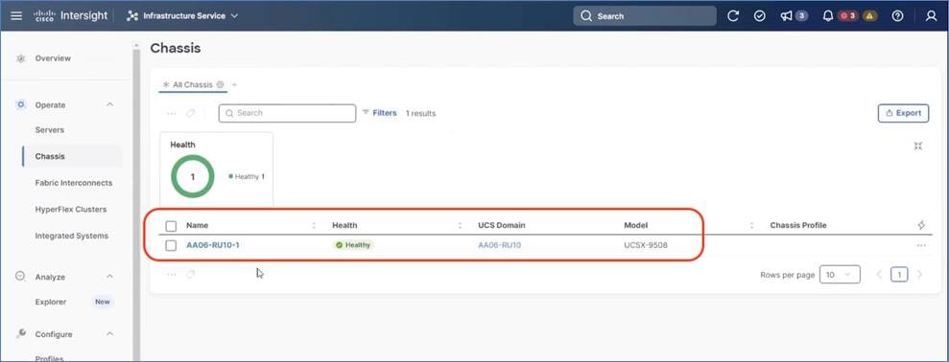Toggle the checkbox for AA06-RU10-1
This screenshot has width=949, height=362.
coord(171,245)
